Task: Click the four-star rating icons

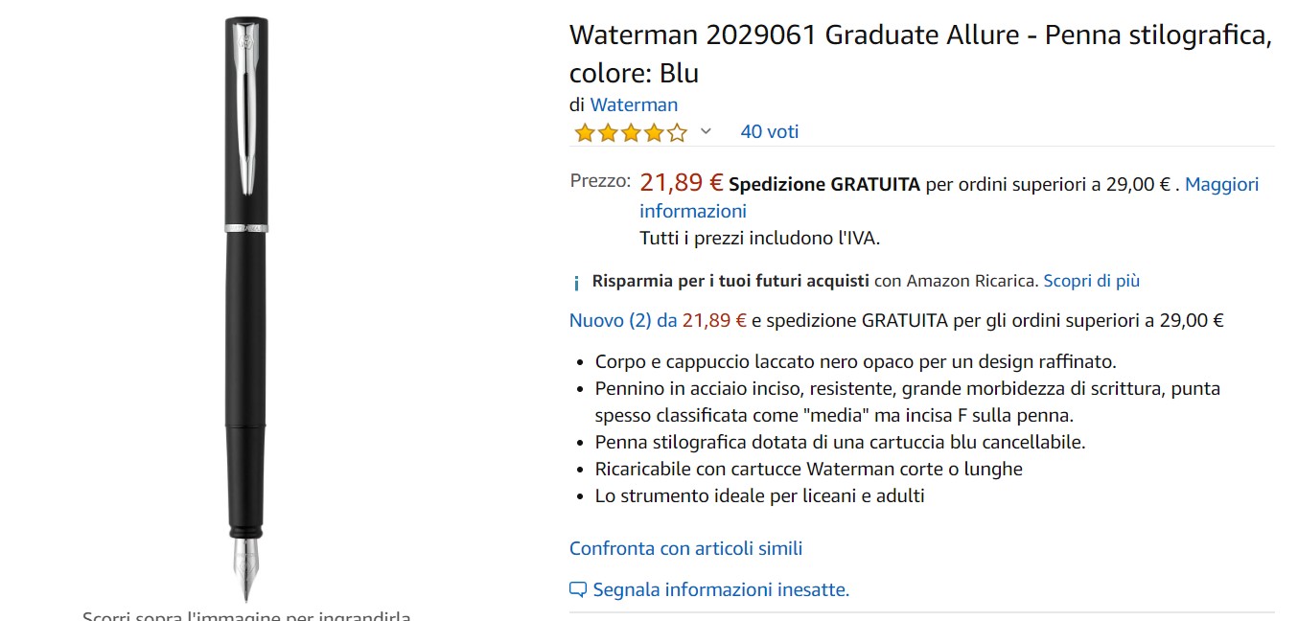Action: tap(630, 132)
